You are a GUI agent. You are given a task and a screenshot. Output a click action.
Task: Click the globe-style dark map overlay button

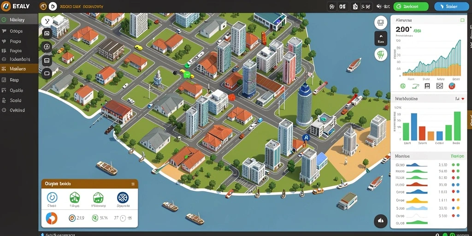click(47, 47)
